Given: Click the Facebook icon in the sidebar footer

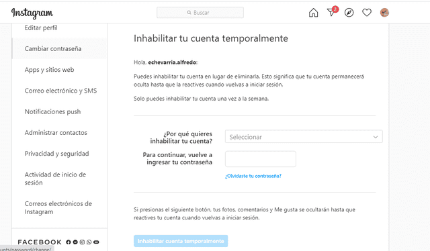Looking at the screenshot, I should 69,242.
